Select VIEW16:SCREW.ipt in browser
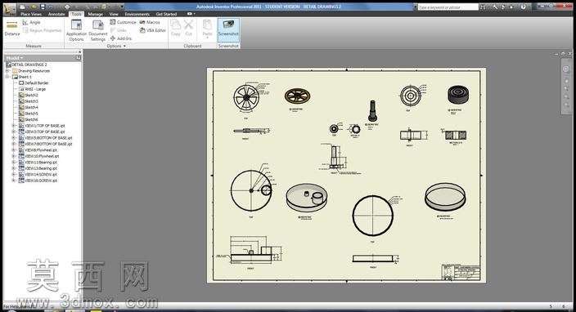Image resolution: width=576 pixels, height=312 pixels. click(x=38, y=181)
